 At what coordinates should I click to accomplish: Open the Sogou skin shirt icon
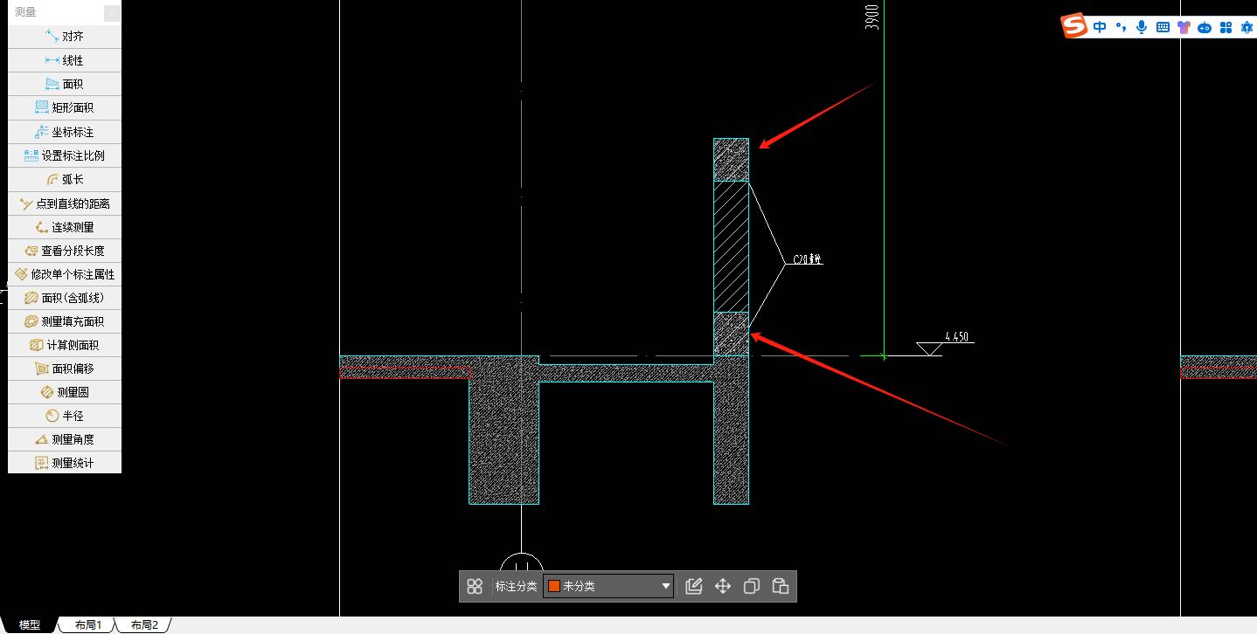click(1184, 27)
